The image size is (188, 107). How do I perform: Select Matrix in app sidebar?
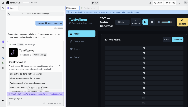pyautogui.click(x=81, y=34)
